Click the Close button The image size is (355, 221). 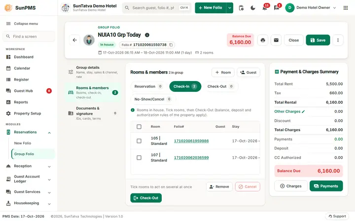[x=293, y=40]
